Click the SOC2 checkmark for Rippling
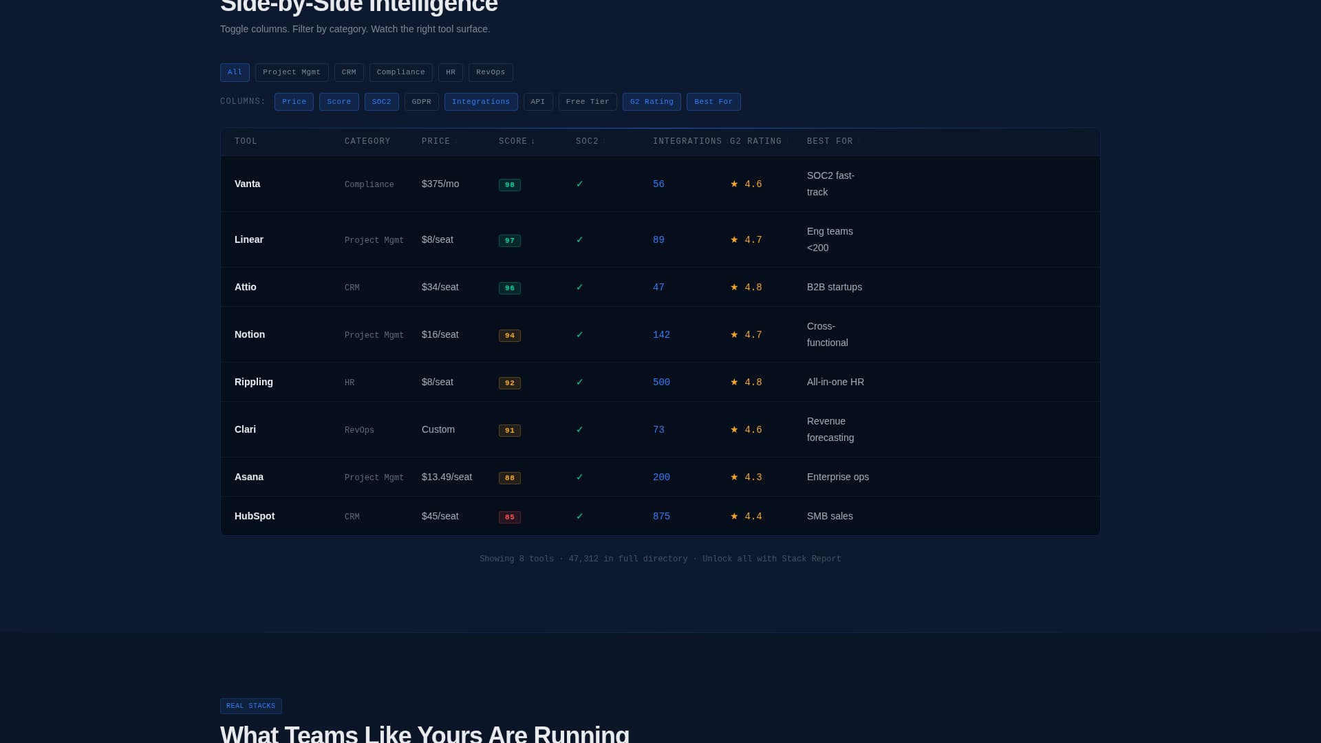 click(x=580, y=382)
